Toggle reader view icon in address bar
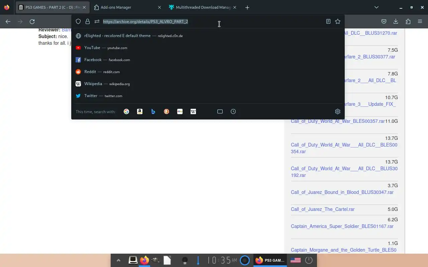 click(x=328, y=21)
